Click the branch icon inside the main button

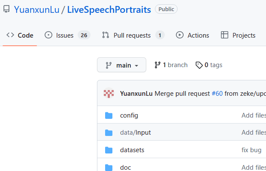[x=109, y=65]
